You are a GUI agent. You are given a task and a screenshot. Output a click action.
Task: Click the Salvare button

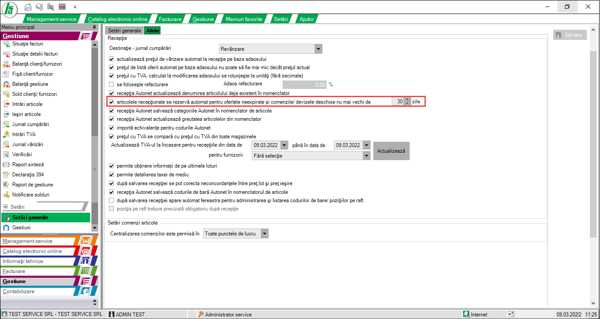570,35
